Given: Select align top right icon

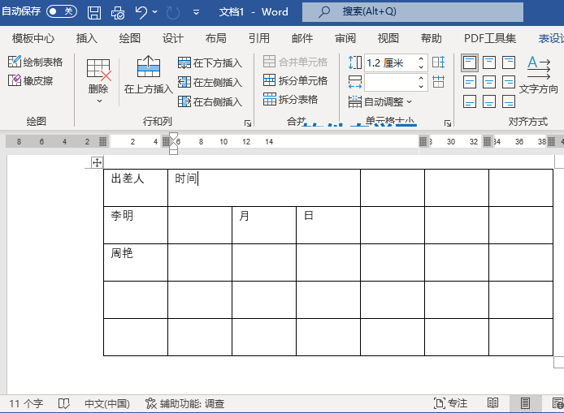Looking at the screenshot, I should point(509,62).
